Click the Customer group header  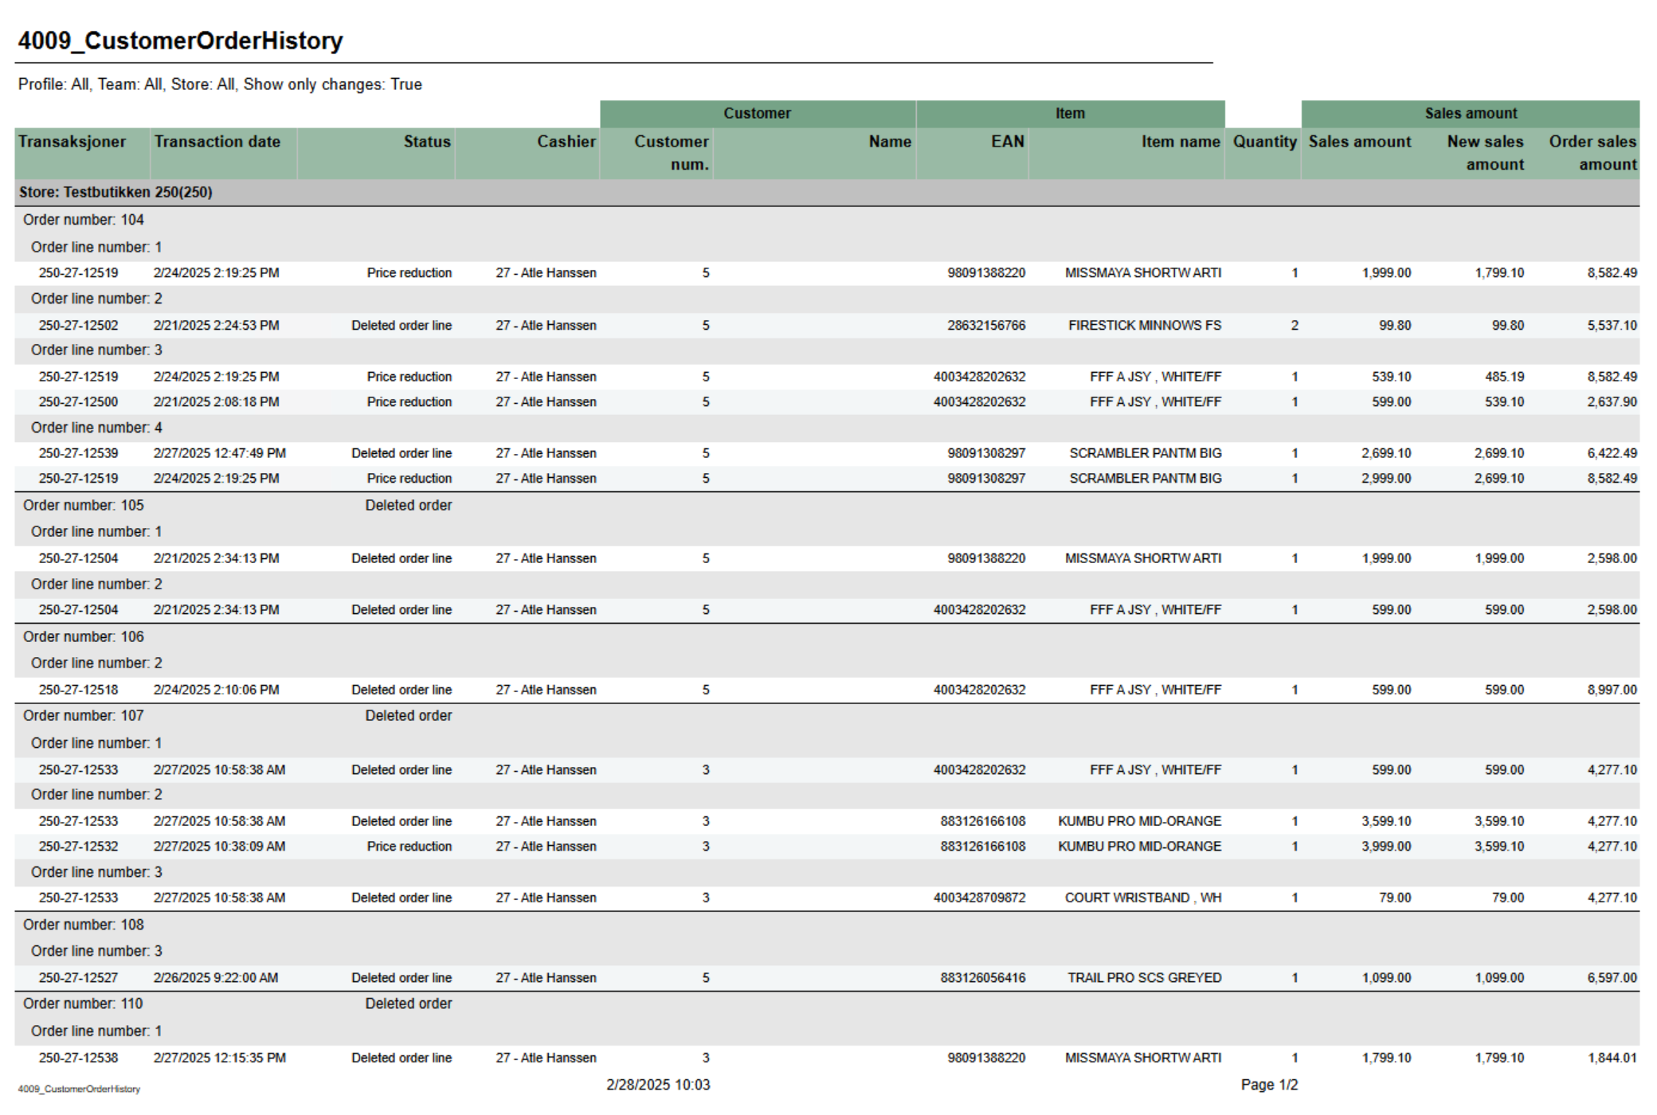click(757, 113)
